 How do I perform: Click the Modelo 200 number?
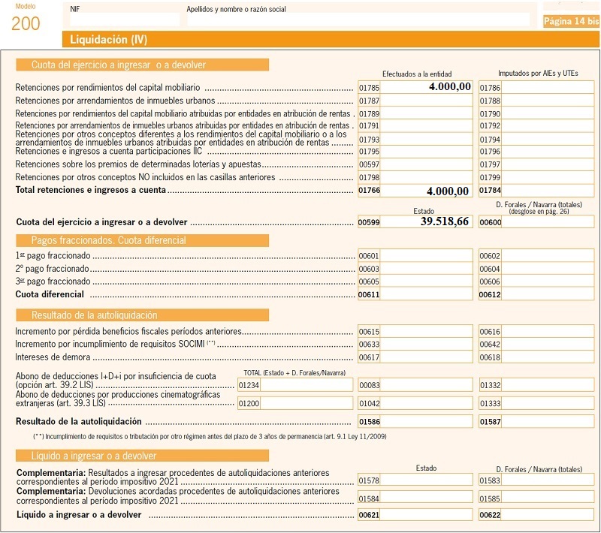[26, 24]
